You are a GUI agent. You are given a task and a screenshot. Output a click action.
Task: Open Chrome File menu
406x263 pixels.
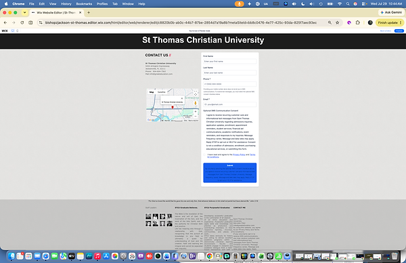click(32, 4)
